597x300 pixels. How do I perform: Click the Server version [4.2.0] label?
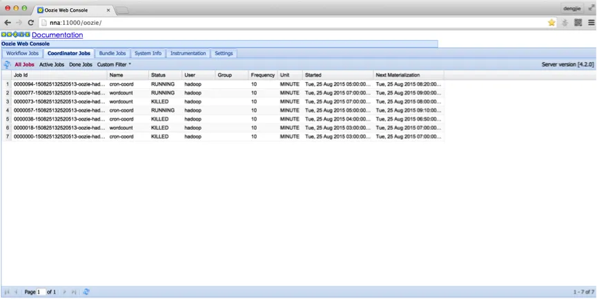[x=568, y=65]
